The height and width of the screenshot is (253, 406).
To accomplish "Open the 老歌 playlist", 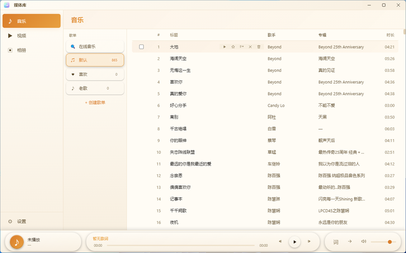I will tap(95, 88).
